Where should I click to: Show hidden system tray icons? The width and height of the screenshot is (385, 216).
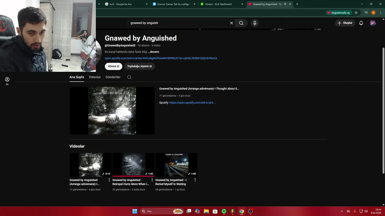342,211
